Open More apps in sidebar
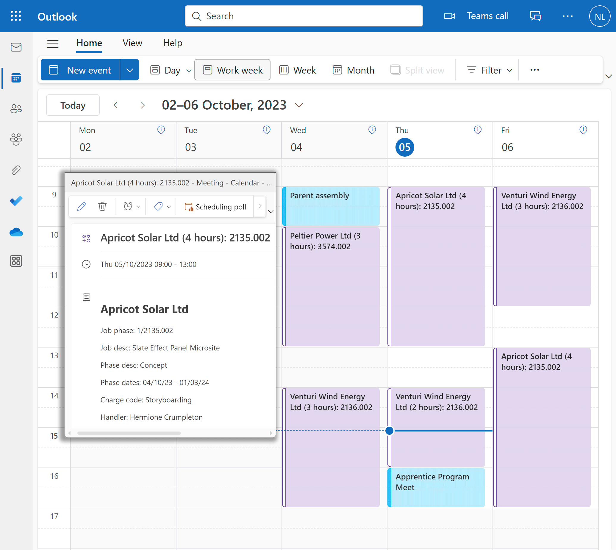This screenshot has width=616, height=550. [x=16, y=261]
